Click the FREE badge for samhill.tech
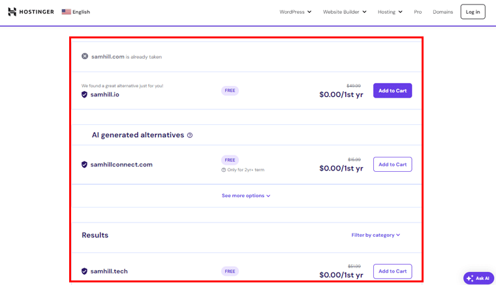This screenshot has height=285, width=496. (x=230, y=271)
